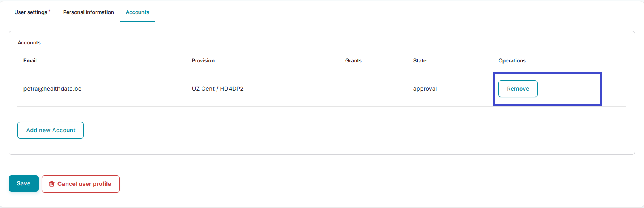The width and height of the screenshot is (644, 208).
Task: Click the trash icon on Cancel user profile
Action: (52, 184)
